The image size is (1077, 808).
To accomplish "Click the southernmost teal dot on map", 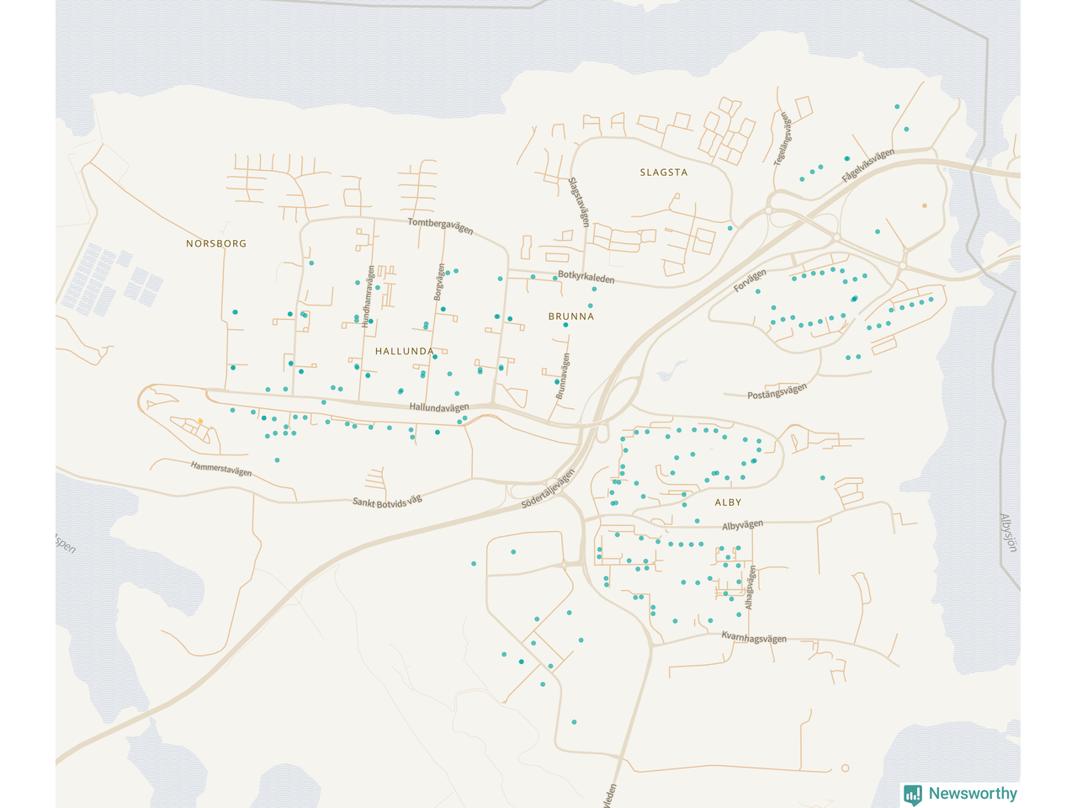I will point(574,722).
